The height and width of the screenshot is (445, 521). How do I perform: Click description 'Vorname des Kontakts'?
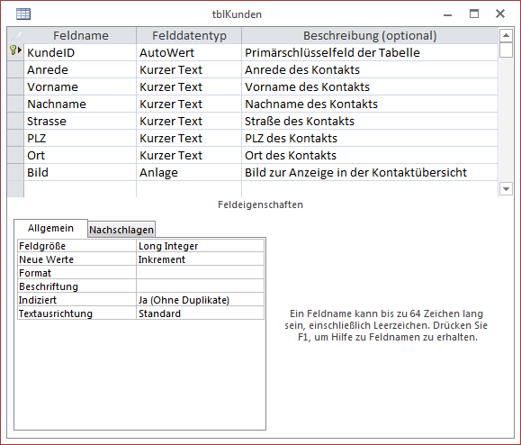[370, 86]
